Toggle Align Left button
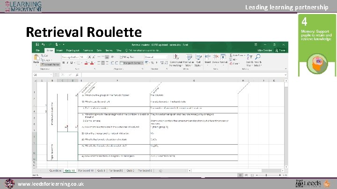Viewport: 337px width, 189px height. [x=99, y=63]
